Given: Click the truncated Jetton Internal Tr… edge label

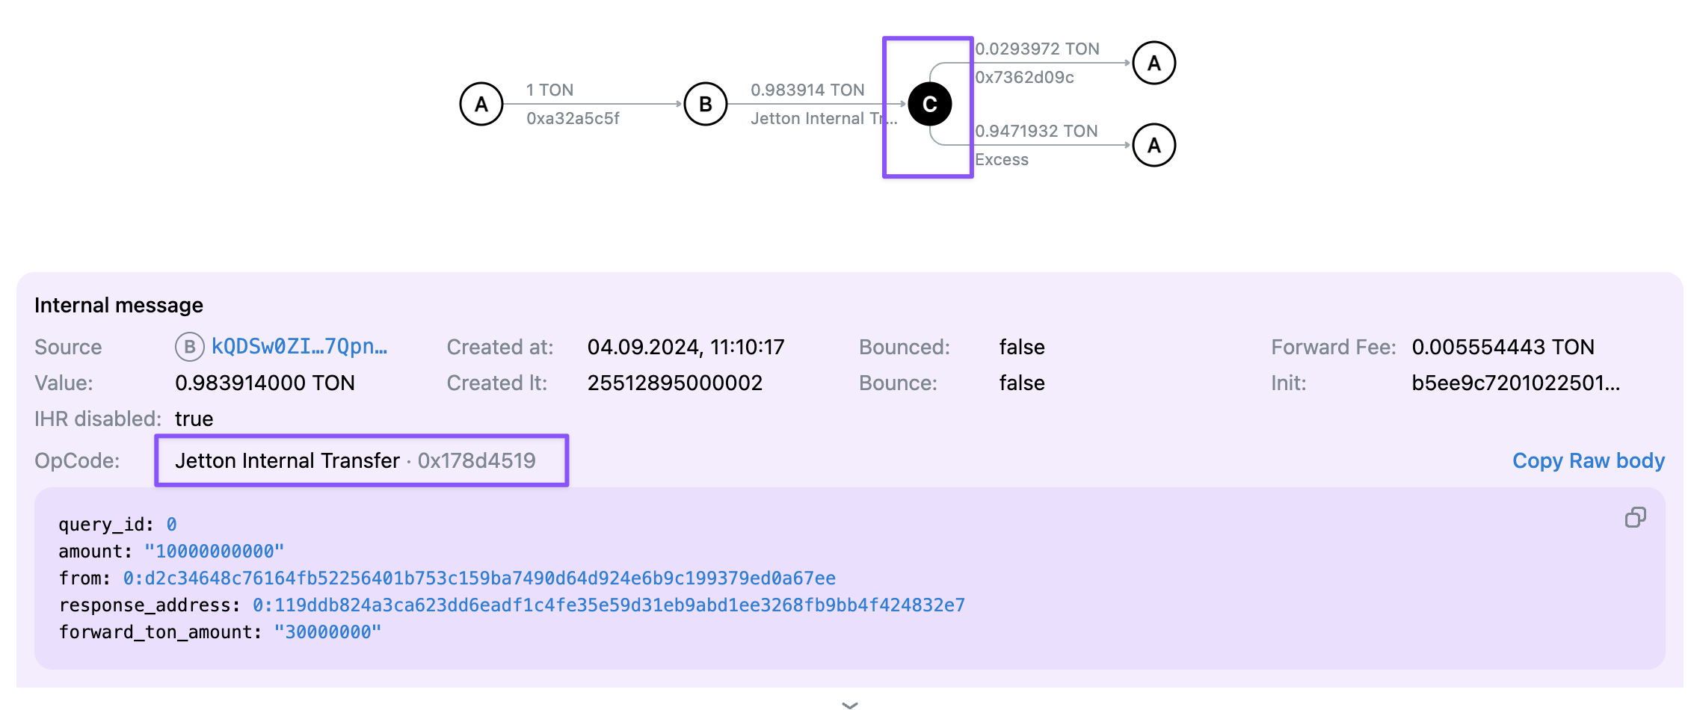Looking at the screenshot, I should [x=823, y=119].
